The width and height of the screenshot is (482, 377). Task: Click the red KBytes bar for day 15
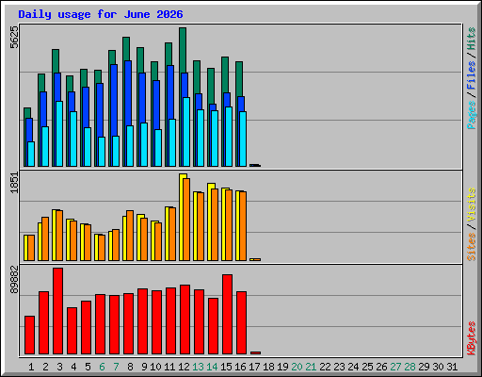coord(227,314)
